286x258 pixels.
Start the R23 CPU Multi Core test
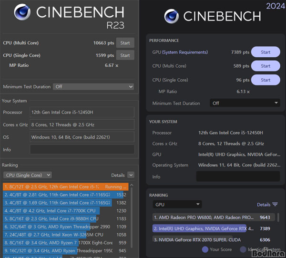click(125, 43)
